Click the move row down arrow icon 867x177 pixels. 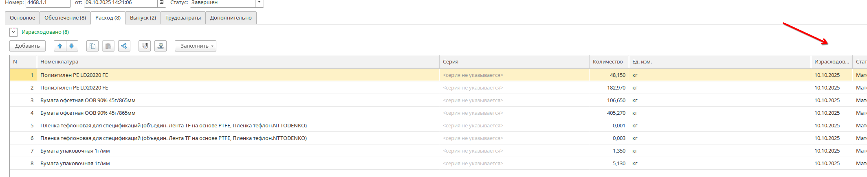(72, 46)
